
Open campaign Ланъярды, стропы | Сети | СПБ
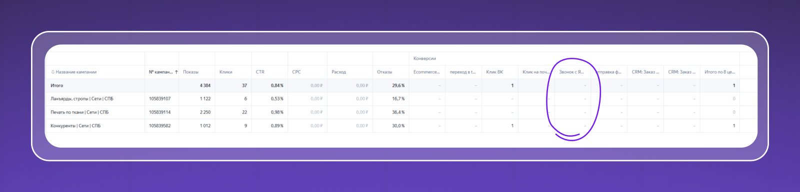pos(82,99)
